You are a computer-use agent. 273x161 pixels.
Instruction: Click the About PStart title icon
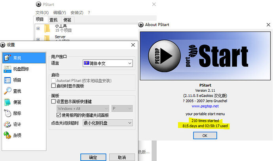click(141, 25)
